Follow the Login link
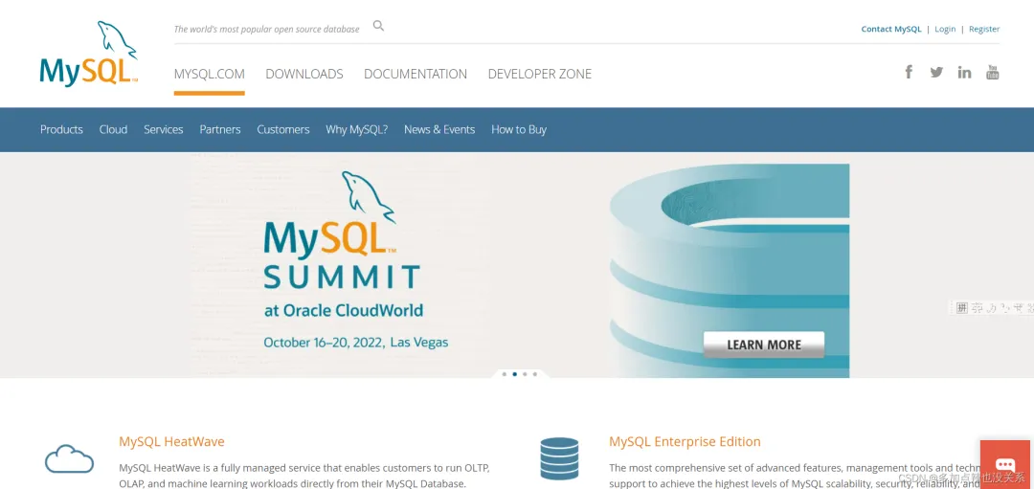1034x489 pixels. 945,29
